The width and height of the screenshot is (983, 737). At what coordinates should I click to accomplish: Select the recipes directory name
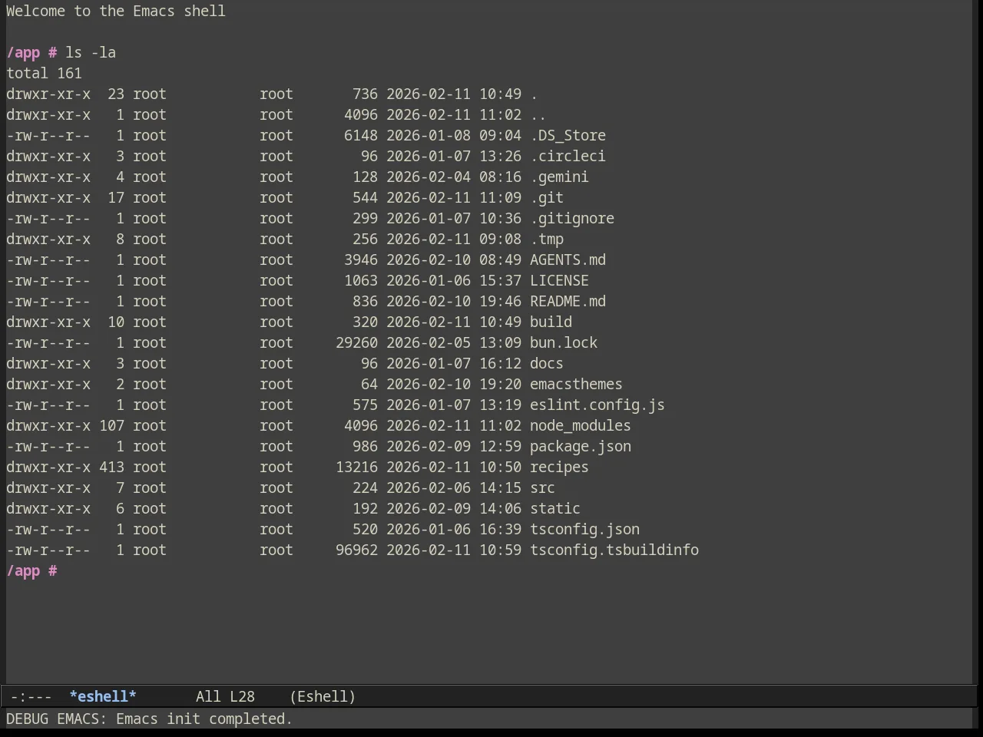pyautogui.click(x=559, y=468)
